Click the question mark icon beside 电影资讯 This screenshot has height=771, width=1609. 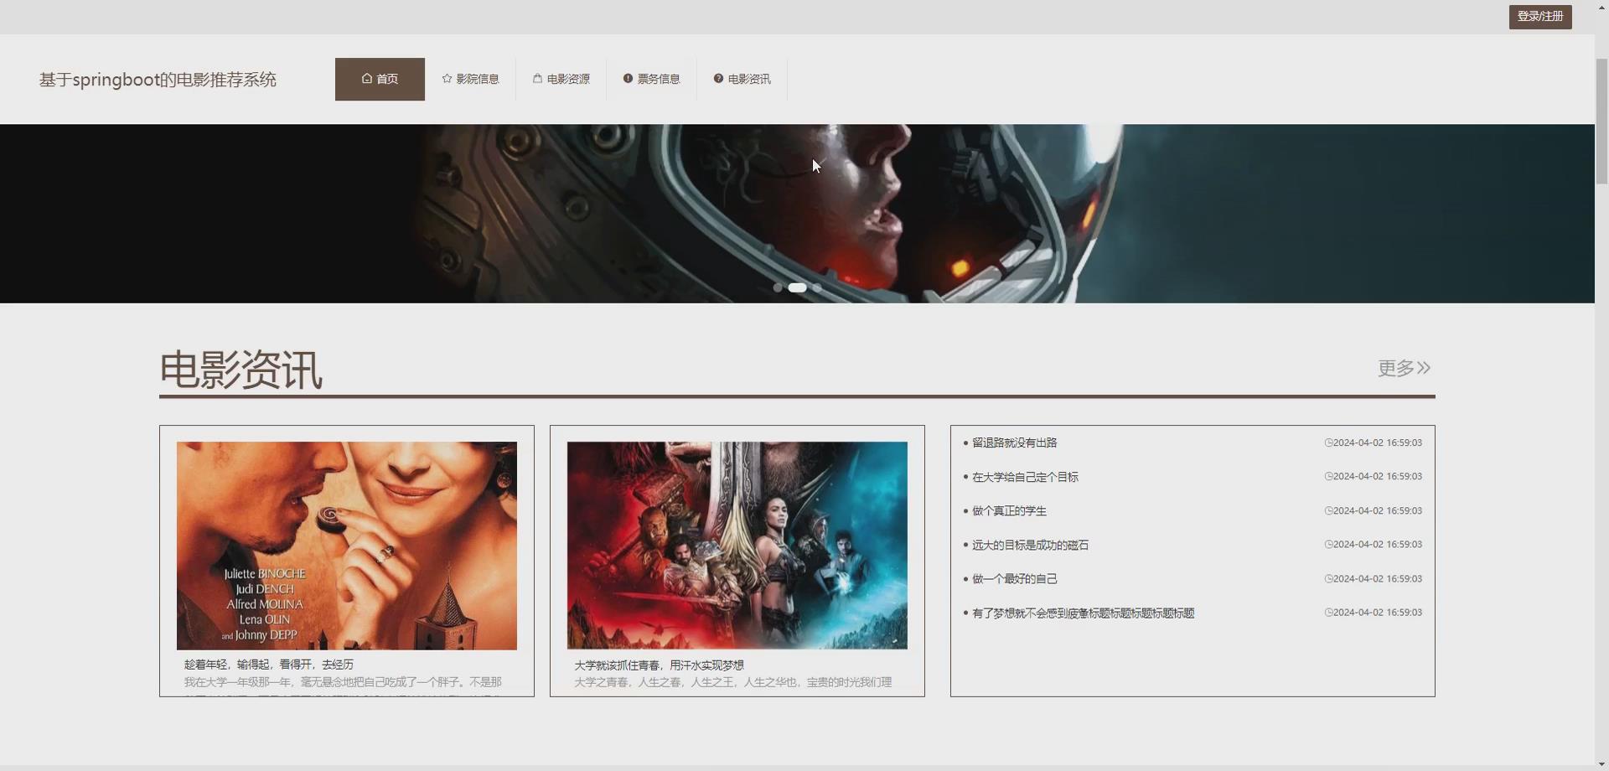(x=718, y=78)
